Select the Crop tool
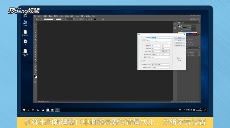 click(35, 35)
